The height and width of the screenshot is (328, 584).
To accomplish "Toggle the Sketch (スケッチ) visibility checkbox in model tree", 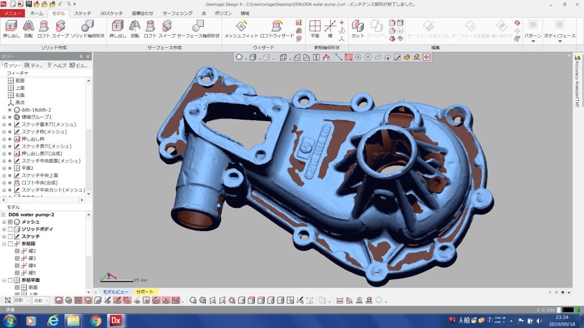I will pos(10,236).
